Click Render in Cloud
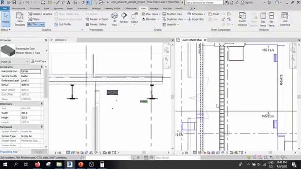Image resolution: width=301 pixels, height=169 pixels. 96,19
